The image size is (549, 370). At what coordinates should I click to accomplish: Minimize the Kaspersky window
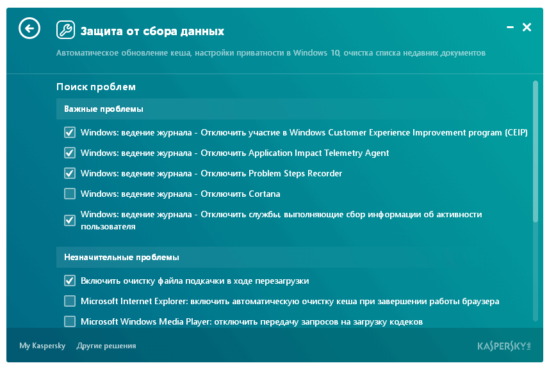[511, 27]
